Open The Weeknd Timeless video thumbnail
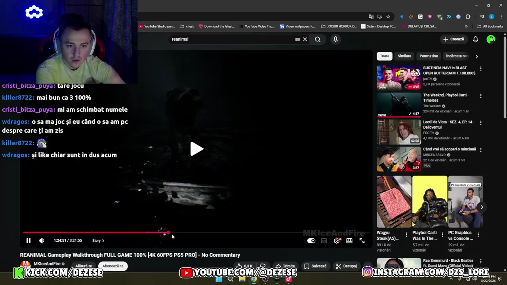This screenshot has width=507, height=285. (399, 105)
